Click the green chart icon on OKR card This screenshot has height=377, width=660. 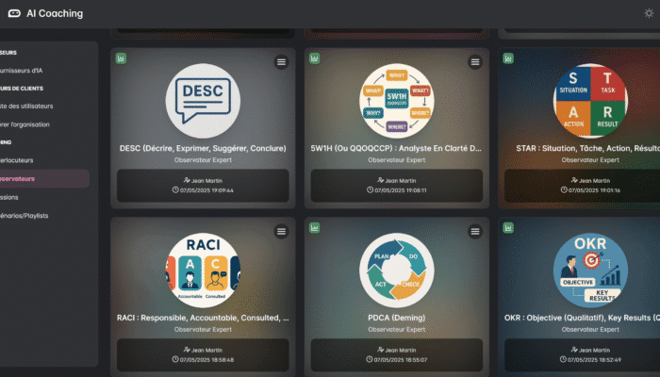[x=508, y=228]
